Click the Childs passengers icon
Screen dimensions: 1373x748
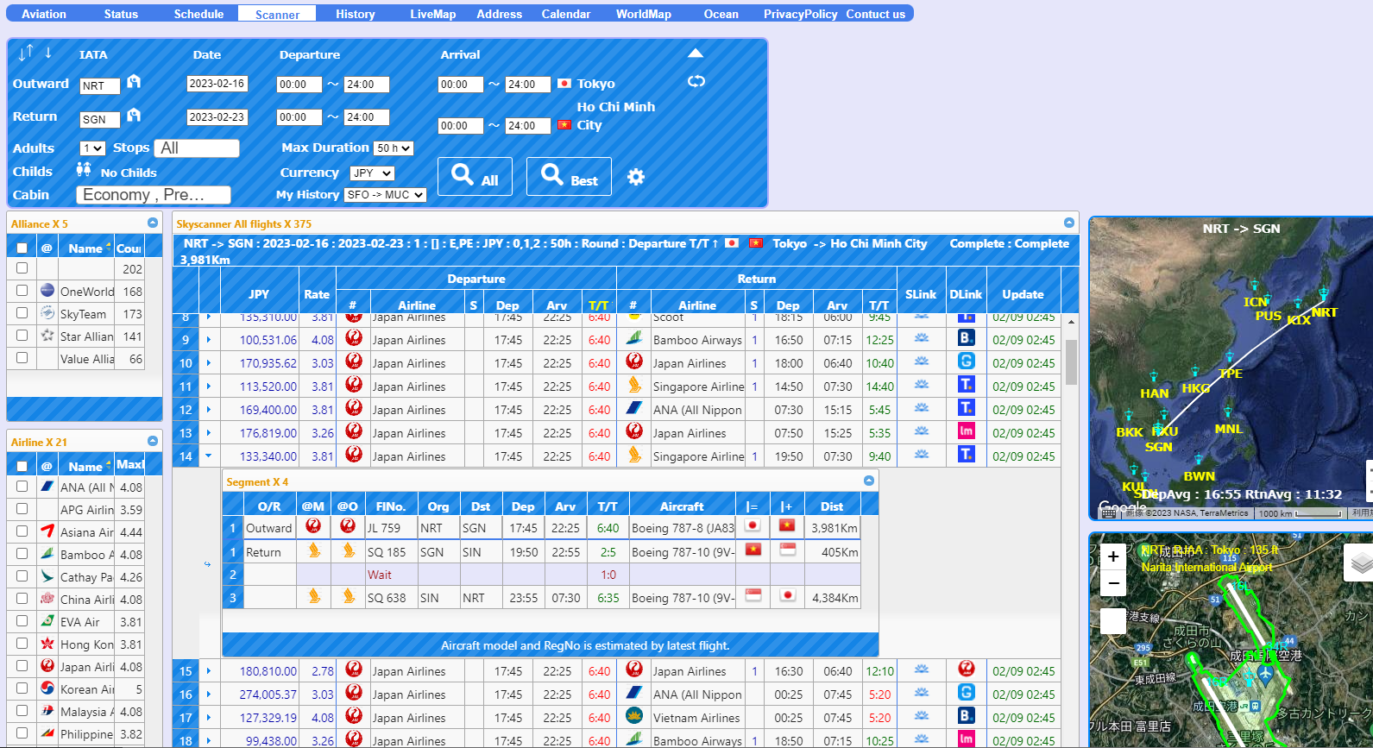pyautogui.click(x=84, y=170)
